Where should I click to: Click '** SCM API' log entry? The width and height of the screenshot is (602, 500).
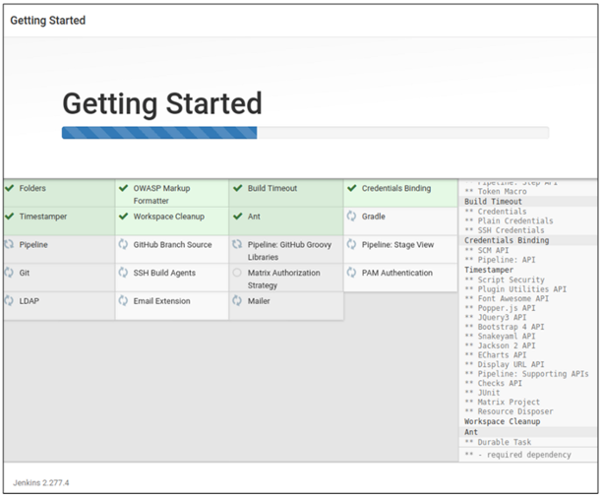pyautogui.click(x=487, y=250)
